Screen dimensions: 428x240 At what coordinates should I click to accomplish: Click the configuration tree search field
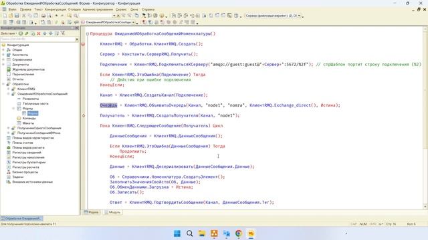coord(37,39)
